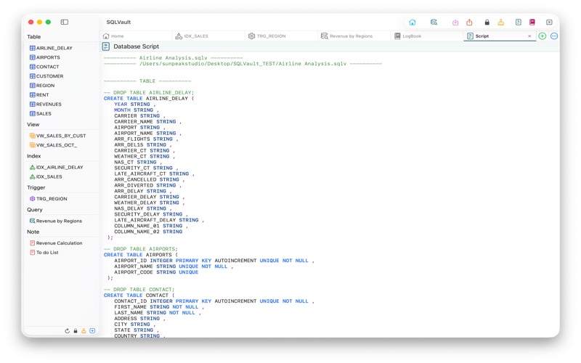This screenshot has width=581, height=363.
Task: Click the lock icon in top toolbar
Action: 487,23
